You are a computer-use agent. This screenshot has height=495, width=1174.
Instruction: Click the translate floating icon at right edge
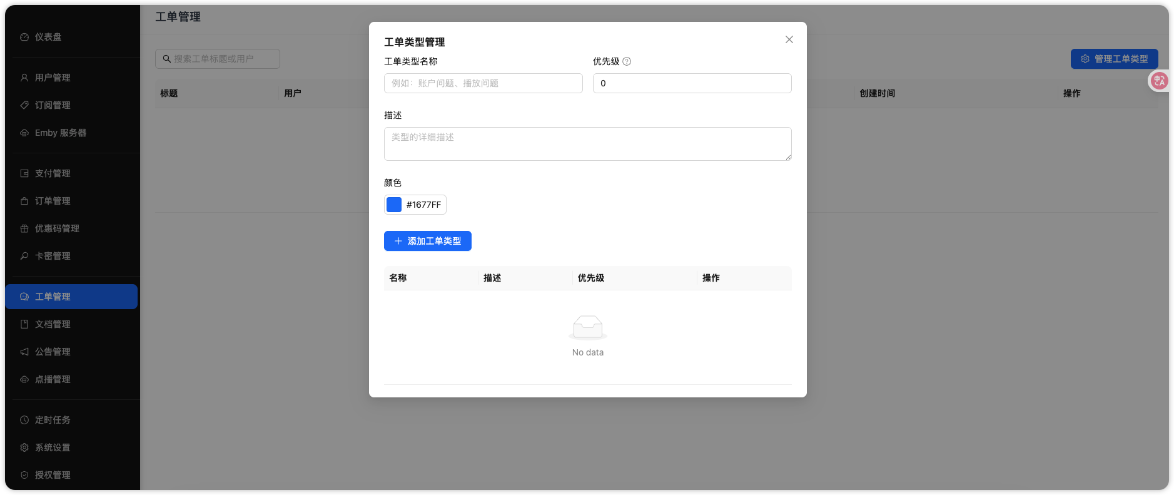pos(1159,81)
